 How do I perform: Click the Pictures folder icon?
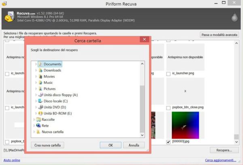(x=40, y=89)
